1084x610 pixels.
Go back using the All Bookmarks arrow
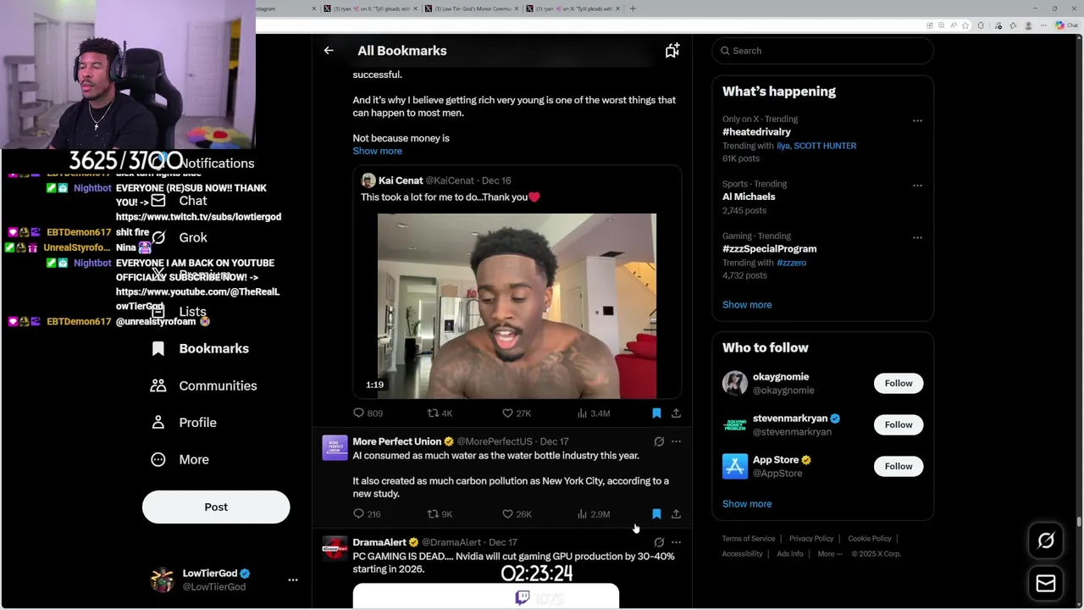click(x=329, y=51)
